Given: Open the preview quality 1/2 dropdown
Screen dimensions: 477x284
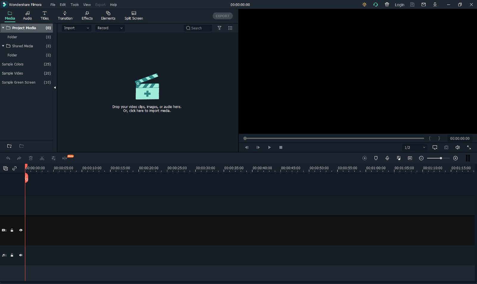Looking at the screenshot, I should pyautogui.click(x=414, y=147).
